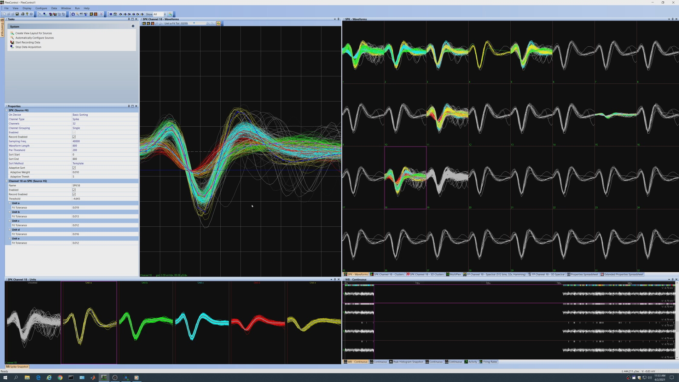Image resolution: width=679 pixels, height=382 pixels.
Task: Select the Spike Snapshot tab
Action: click(17, 367)
